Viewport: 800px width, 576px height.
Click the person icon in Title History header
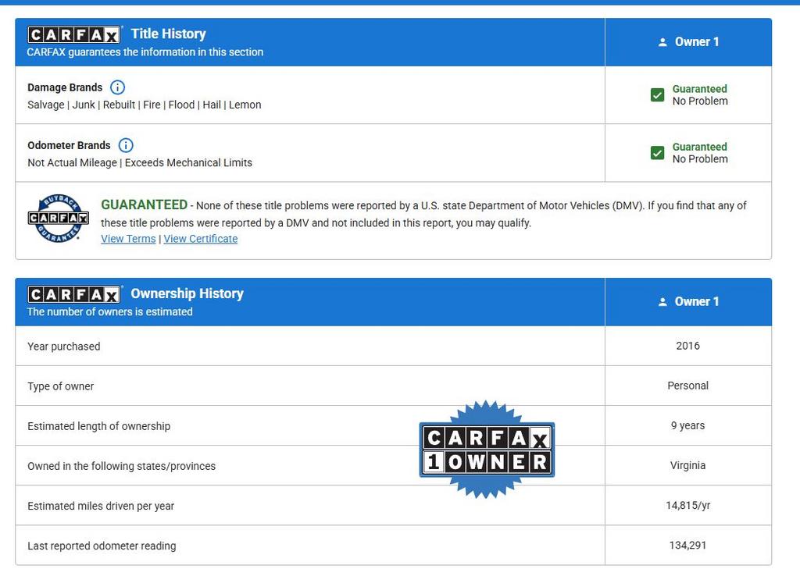click(662, 42)
